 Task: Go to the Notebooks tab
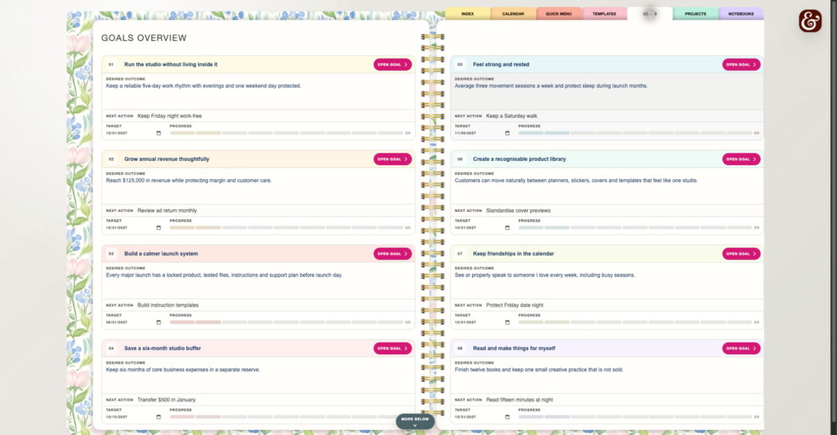pos(741,14)
